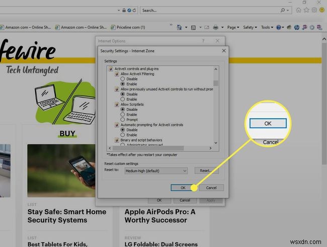Open Stay Safe: Smart Home Security Systems article
Screen dimensions: 327x247
point(67,216)
